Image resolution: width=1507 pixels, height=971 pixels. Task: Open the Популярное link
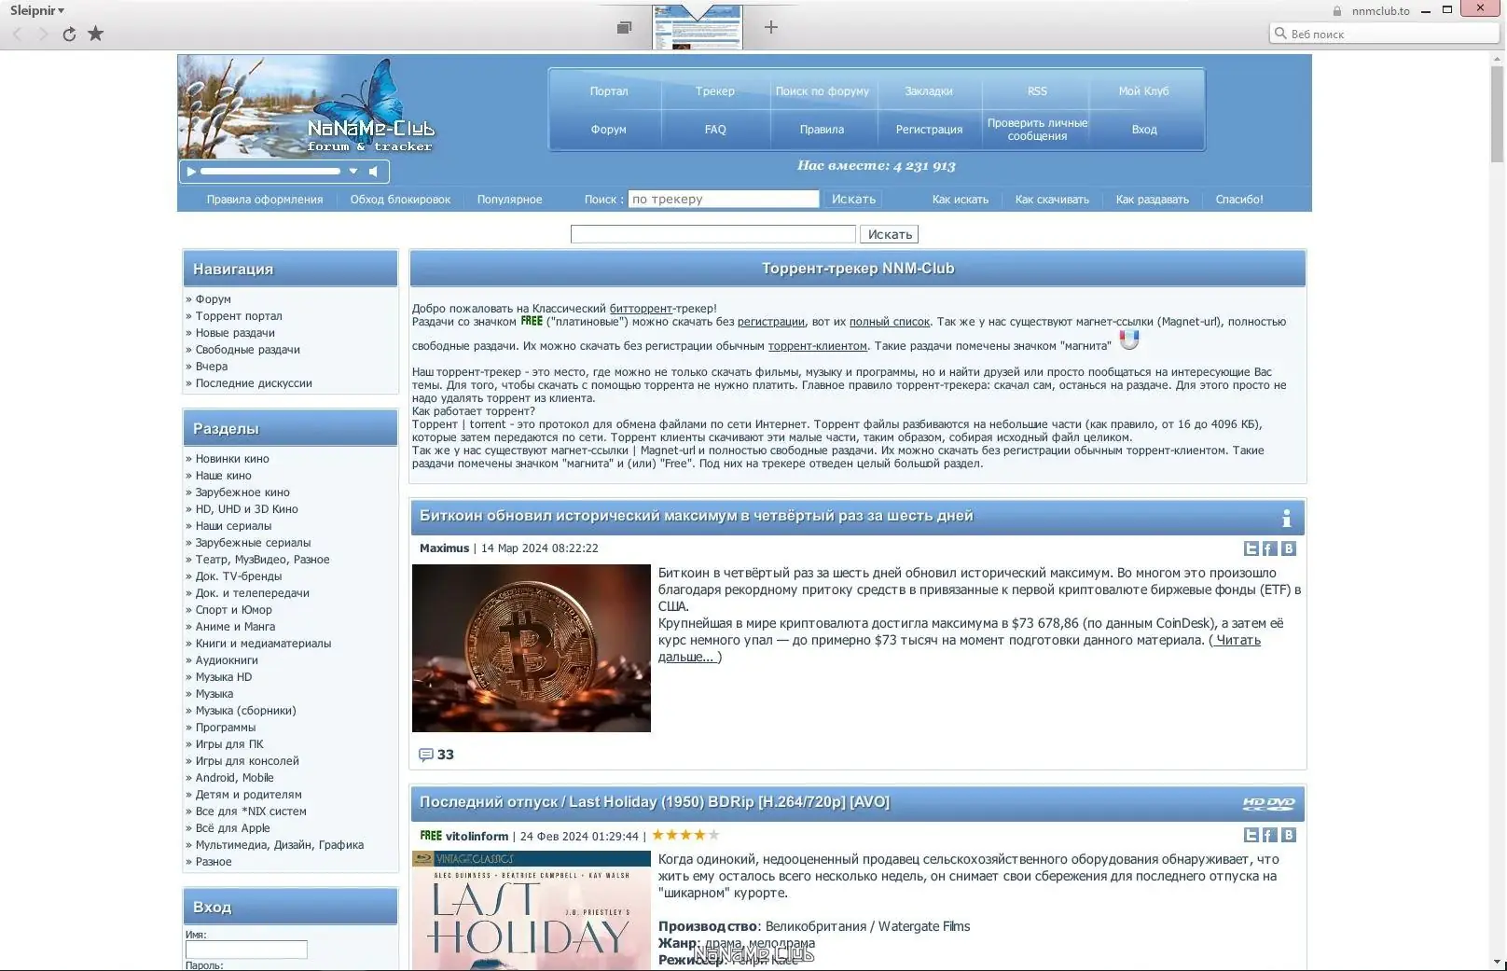[509, 200]
